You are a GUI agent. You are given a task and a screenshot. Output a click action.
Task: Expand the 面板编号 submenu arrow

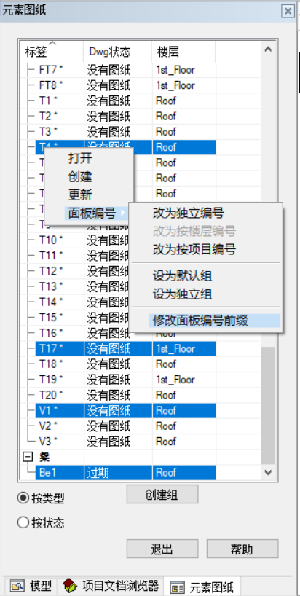click(x=122, y=213)
